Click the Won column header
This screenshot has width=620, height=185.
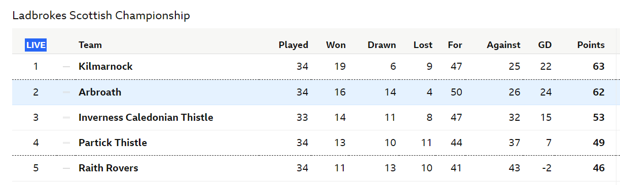click(336, 45)
